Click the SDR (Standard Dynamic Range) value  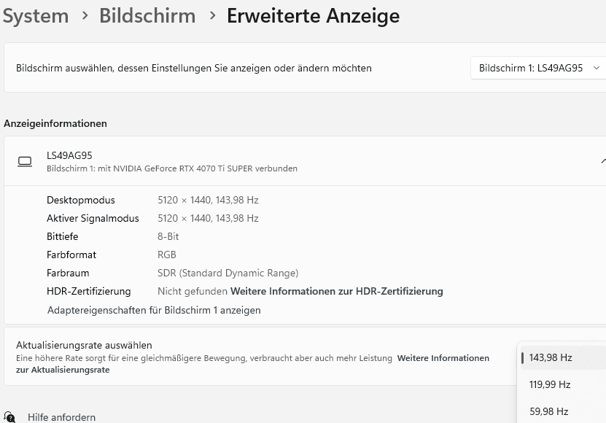click(228, 273)
